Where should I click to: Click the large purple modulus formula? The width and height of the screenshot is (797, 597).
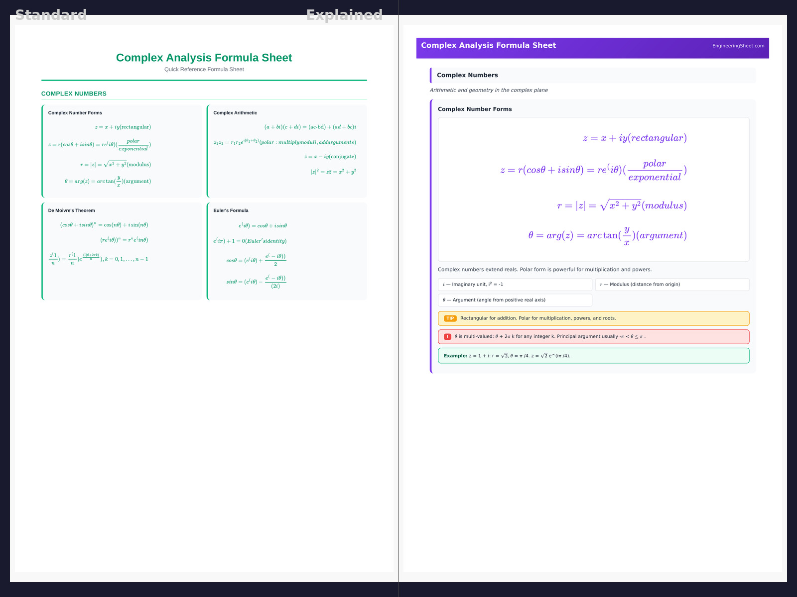pos(622,205)
